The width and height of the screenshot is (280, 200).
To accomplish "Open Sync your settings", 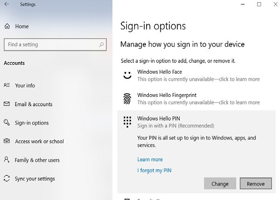I will tap(35, 179).
